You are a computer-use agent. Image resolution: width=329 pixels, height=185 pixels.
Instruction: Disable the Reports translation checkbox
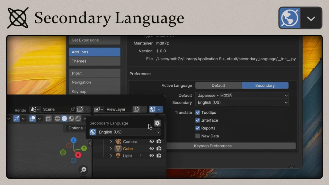click(x=198, y=128)
